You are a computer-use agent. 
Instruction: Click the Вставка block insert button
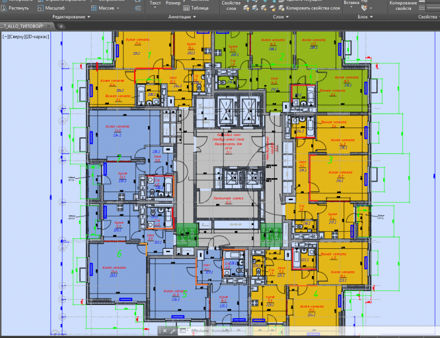351,3
